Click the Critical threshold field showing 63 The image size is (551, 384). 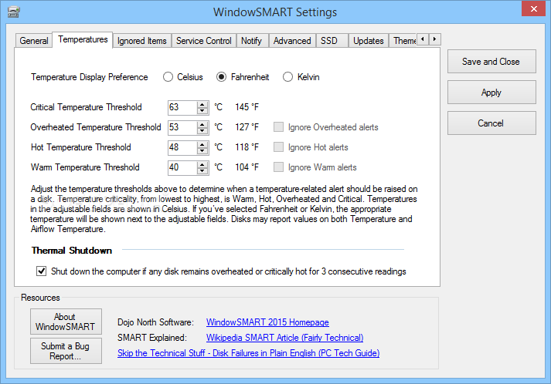[x=182, y=108]
